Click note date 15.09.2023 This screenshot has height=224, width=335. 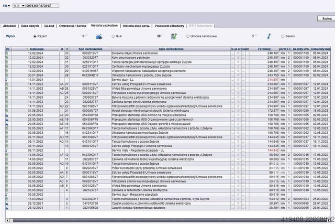click(320, 111)
